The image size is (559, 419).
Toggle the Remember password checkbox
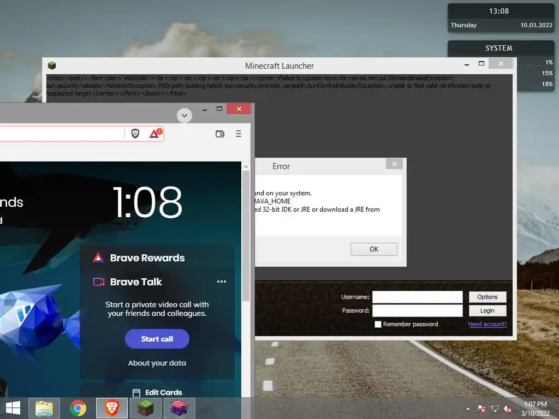[378, 324]
